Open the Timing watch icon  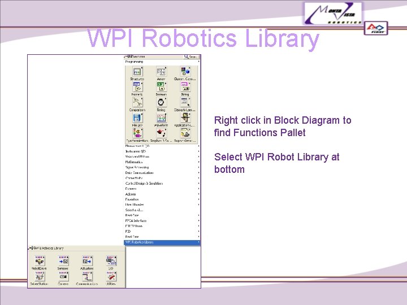click(161, 102)
